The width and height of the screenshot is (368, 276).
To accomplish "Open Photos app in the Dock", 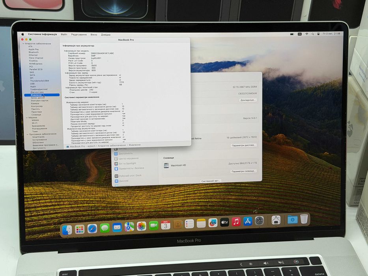I will [142, 226].
